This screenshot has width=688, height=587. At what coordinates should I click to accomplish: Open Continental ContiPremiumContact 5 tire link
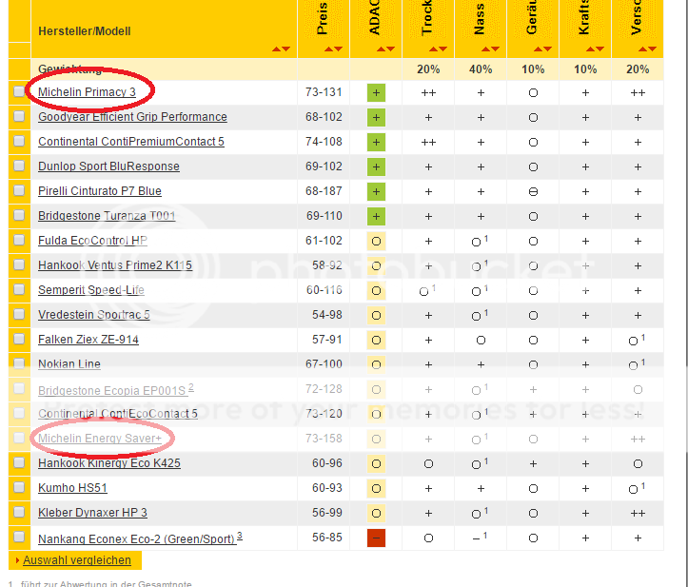[x=130, y=142]
